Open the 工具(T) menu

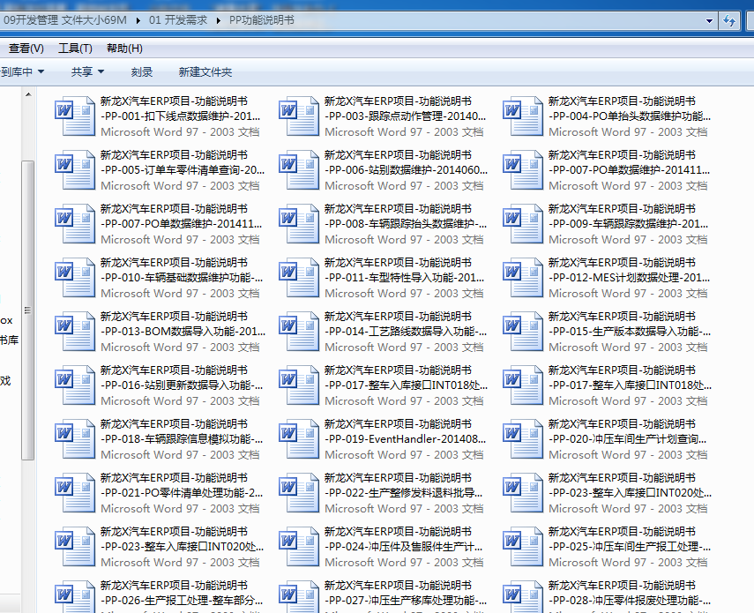(75, 49)
